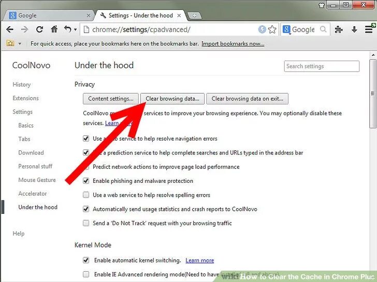Click the vertical scrollbar thumb
The height and width of the screenshot is (282, 377).
(x=373, y=93)
